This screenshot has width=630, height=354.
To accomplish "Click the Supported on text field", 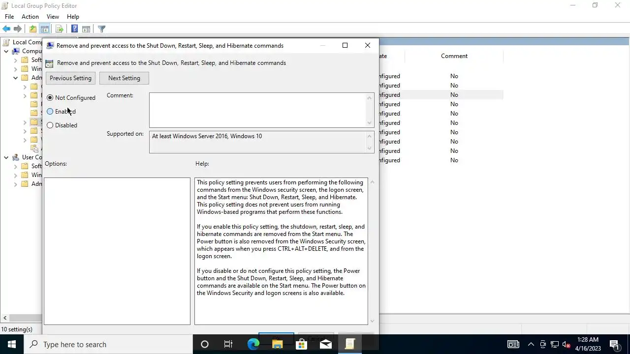I will click(x=257, y=142).
